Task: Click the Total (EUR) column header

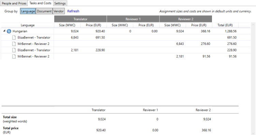Action: point(225,25)
